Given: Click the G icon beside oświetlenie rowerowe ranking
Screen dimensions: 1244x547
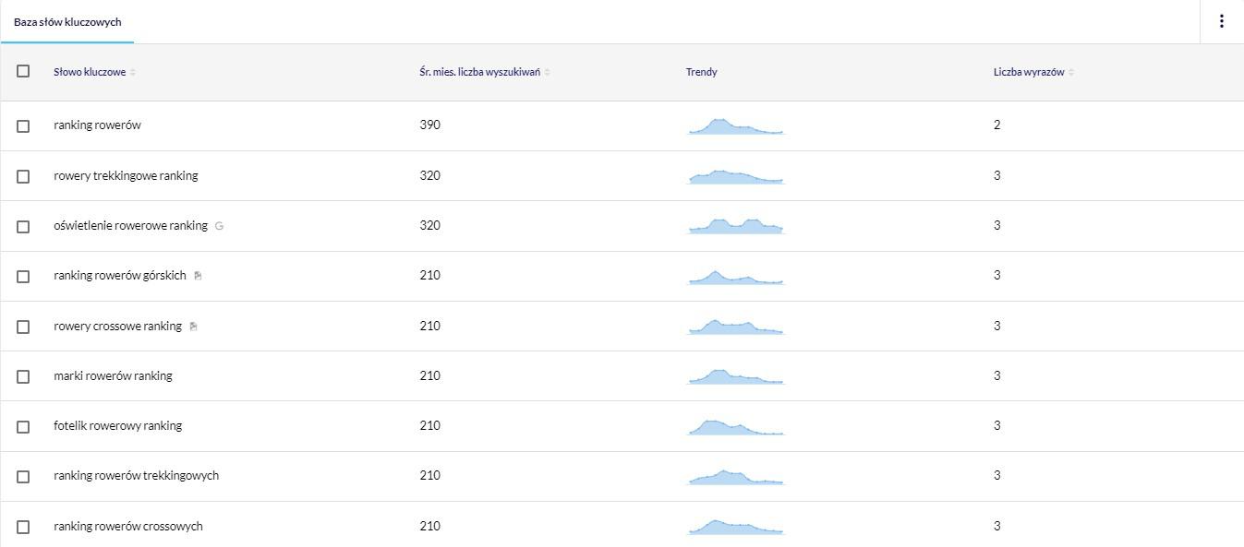Looking at the screenshot, I should click(x=219, y=226).
